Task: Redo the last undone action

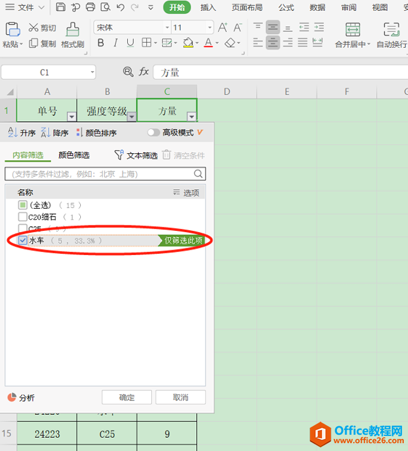Action: 135,7
